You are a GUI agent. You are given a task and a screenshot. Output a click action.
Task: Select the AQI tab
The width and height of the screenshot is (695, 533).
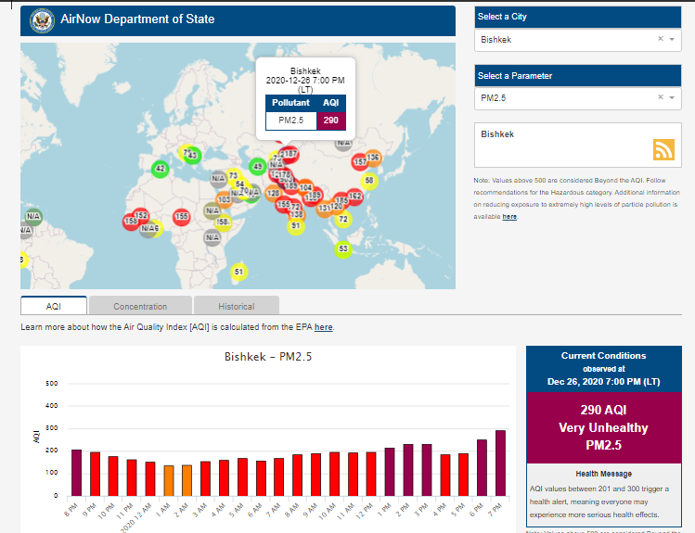click(54, 306)
